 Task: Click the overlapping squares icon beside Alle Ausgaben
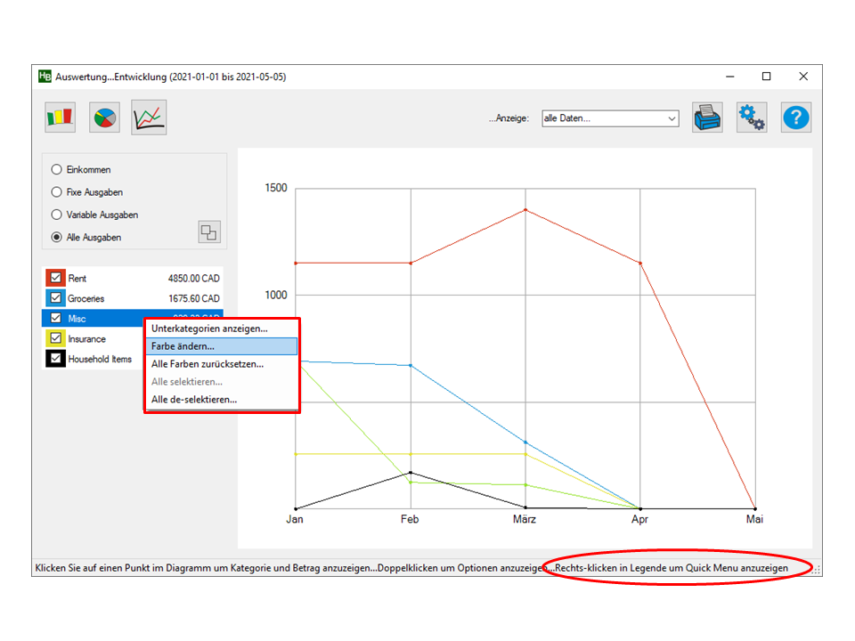coord(208,232)
